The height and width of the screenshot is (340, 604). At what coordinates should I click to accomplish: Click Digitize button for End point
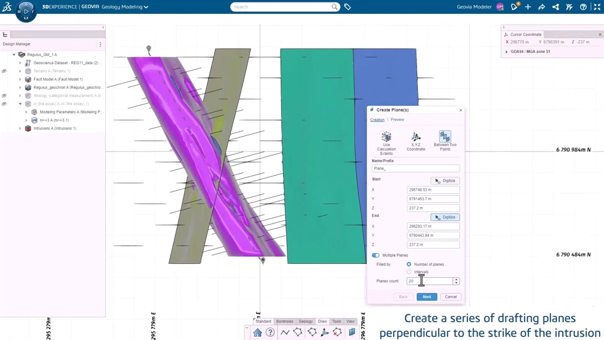click(445, 217)
